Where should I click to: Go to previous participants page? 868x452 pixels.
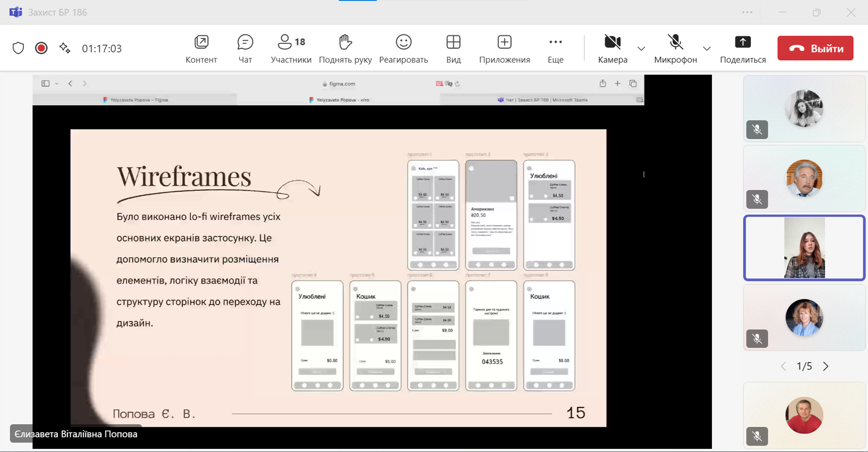pyautogui.click(x=783, y=366)
